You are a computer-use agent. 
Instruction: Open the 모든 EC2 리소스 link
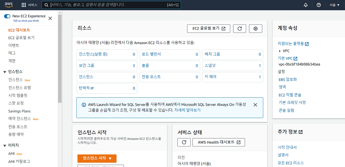[291, 163]
